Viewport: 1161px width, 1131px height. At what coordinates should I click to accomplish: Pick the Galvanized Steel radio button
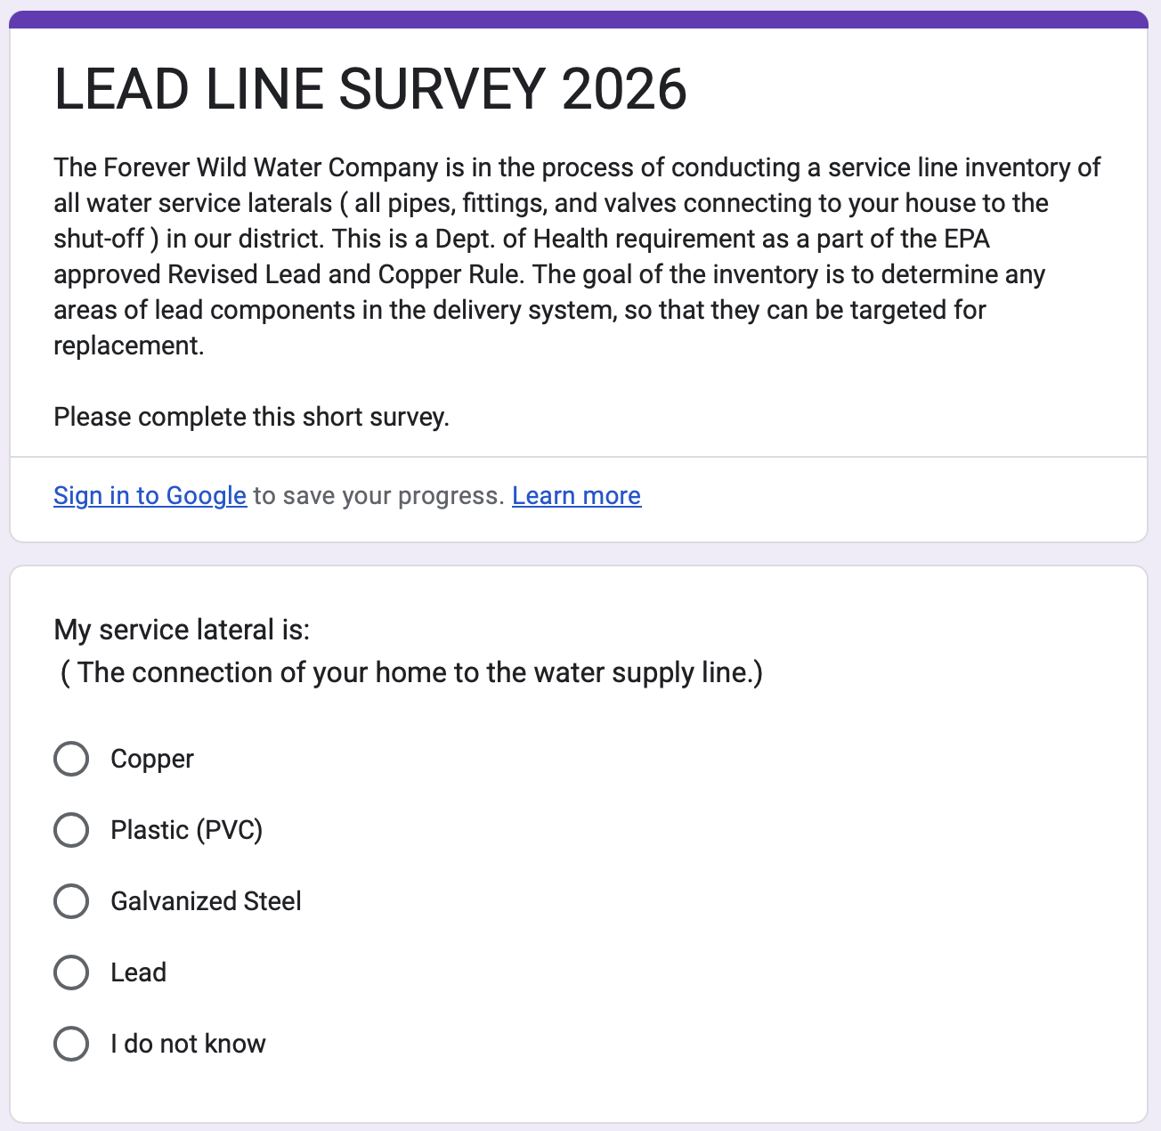click(x=71, y=901)
